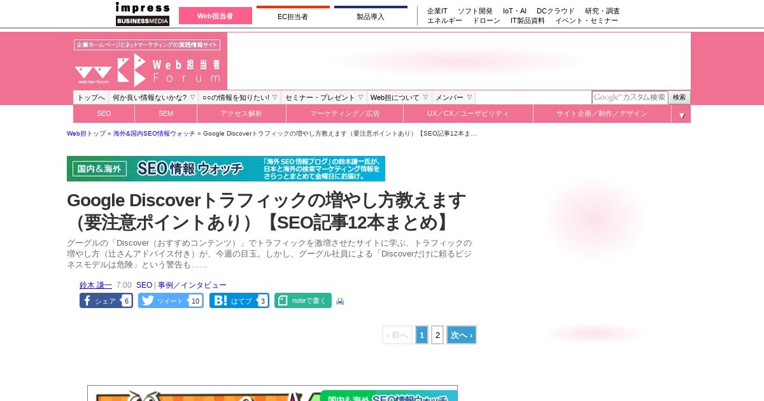
Task: Click 海外&国内SEO情報ウォッチ breadcrumb link
Action: point(154,134)
